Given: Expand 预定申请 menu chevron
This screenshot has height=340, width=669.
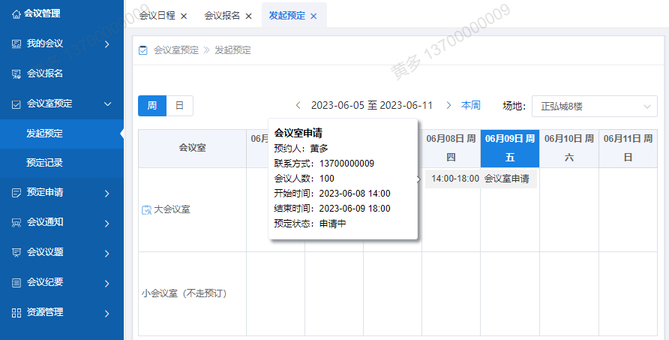Looking at the screenshot, I should (107, 194).
